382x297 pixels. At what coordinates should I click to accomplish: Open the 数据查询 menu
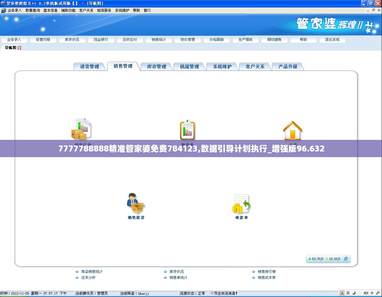(33, 10)
